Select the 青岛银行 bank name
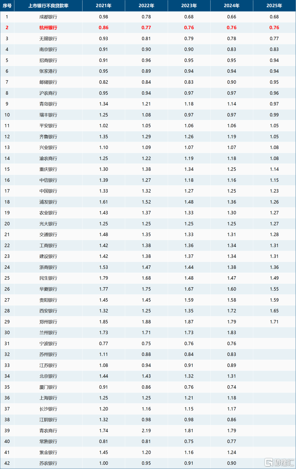The height and width of the screenshot is (469, 296). pyautogui.click(x=48, y=104)
